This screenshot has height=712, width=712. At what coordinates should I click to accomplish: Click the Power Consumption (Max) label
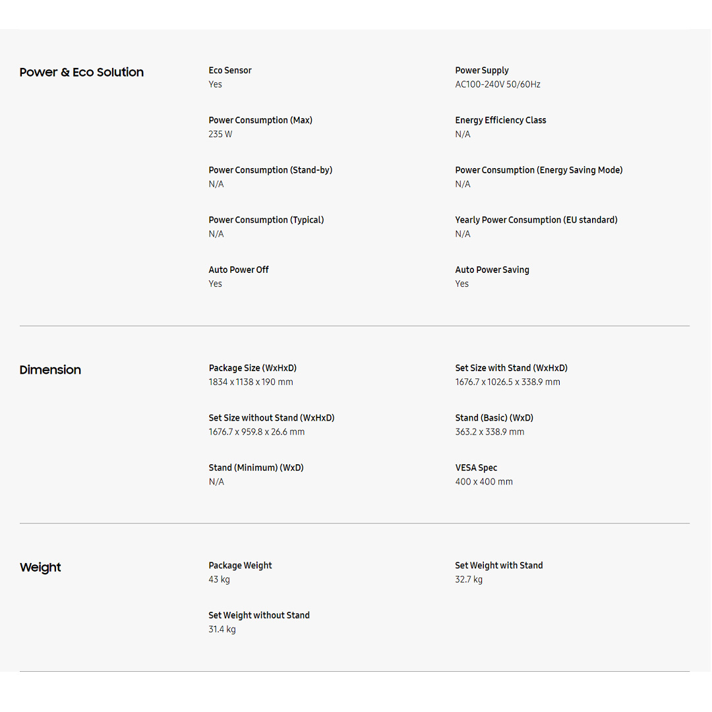click(260, 120)
